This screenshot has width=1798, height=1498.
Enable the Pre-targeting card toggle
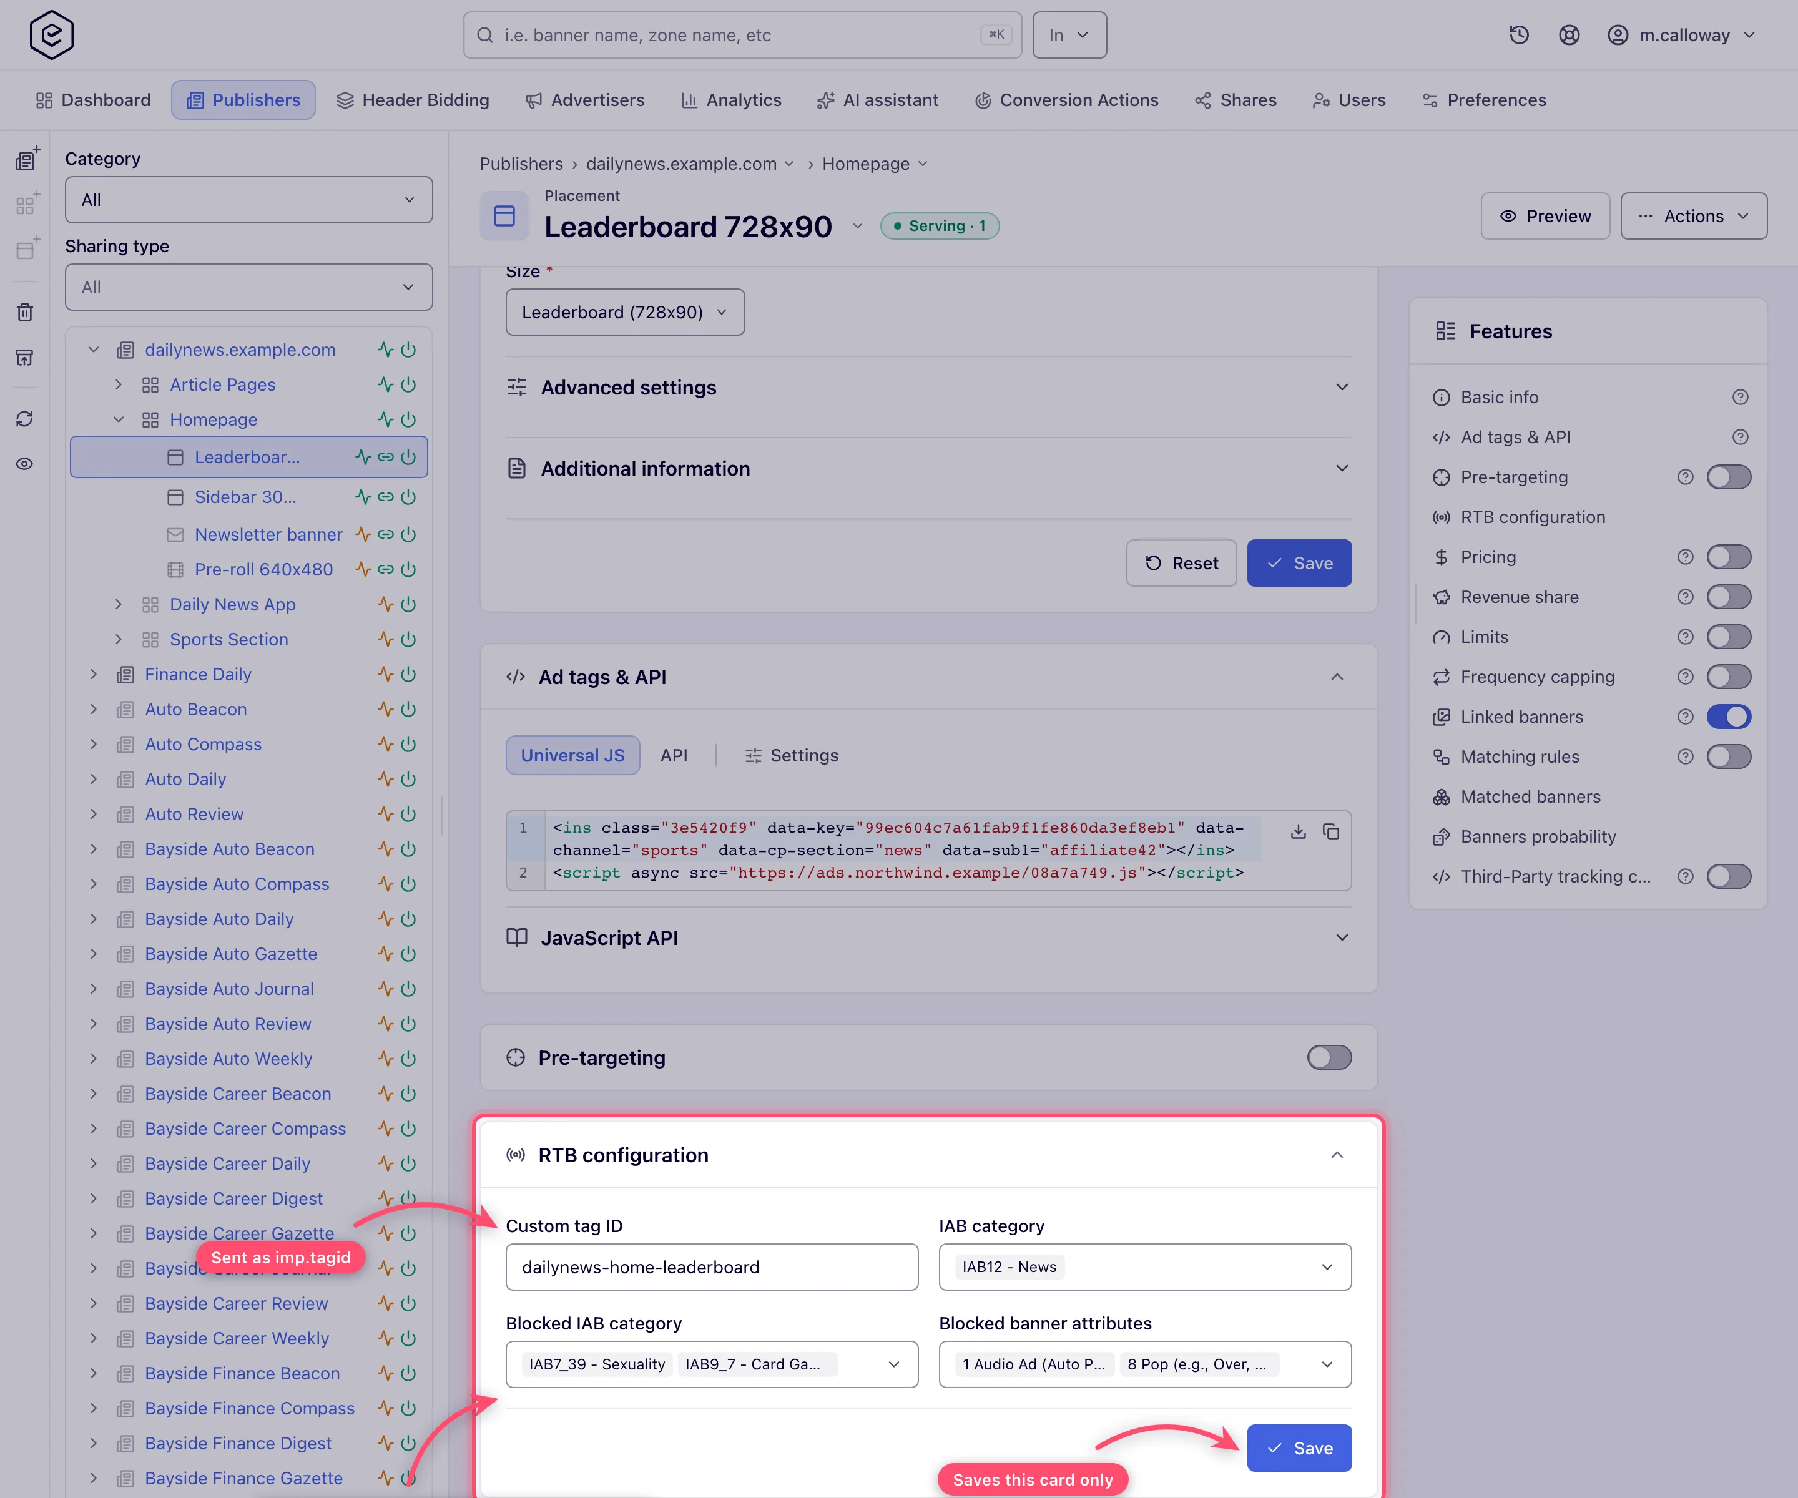(1329, 1058)
